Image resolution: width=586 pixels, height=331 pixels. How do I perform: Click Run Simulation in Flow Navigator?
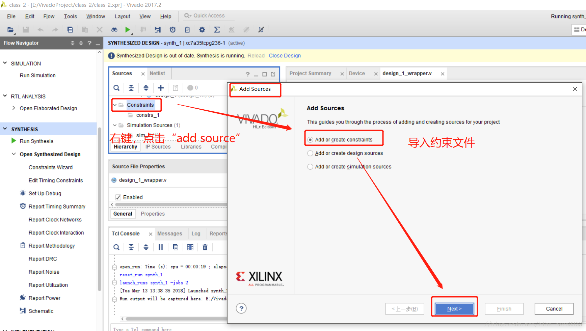(37, 75)
